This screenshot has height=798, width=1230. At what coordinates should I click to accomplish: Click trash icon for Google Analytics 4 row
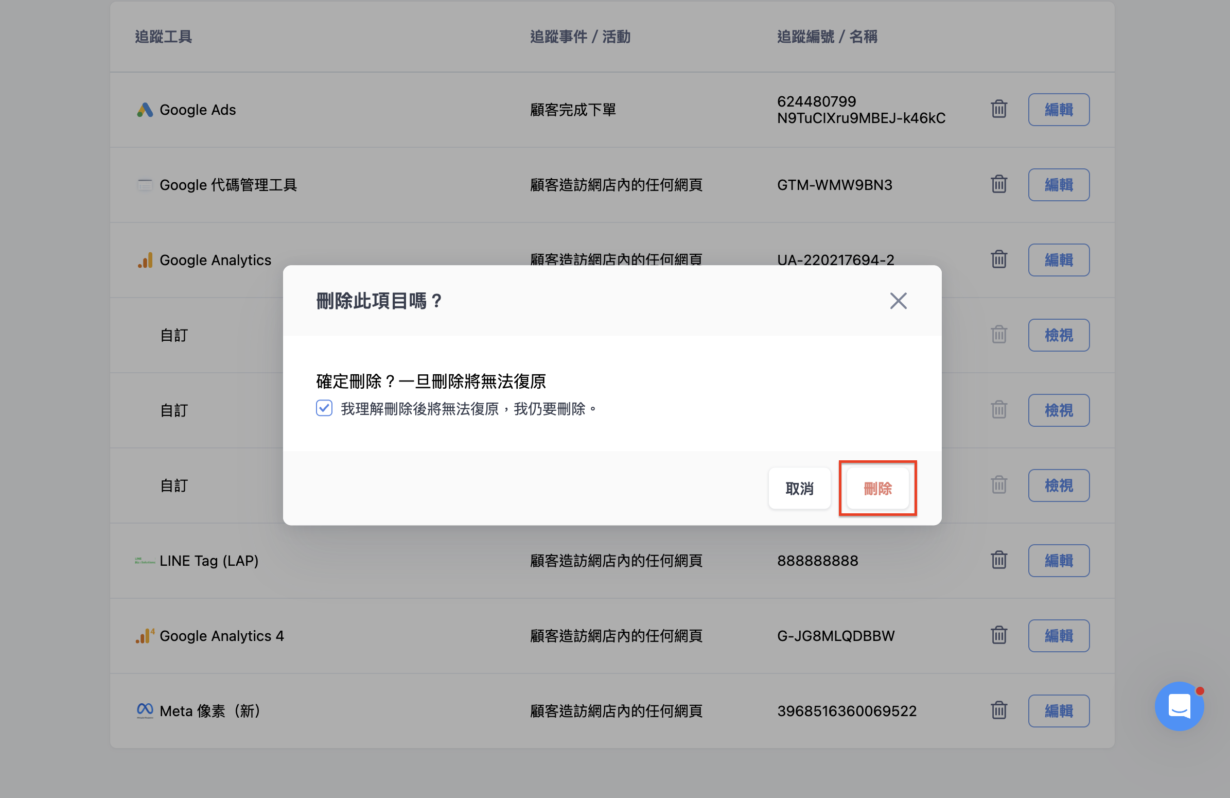tap(998, 635)
